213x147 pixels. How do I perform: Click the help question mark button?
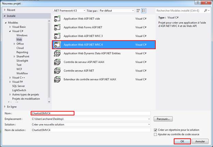[x=198, y=2]
